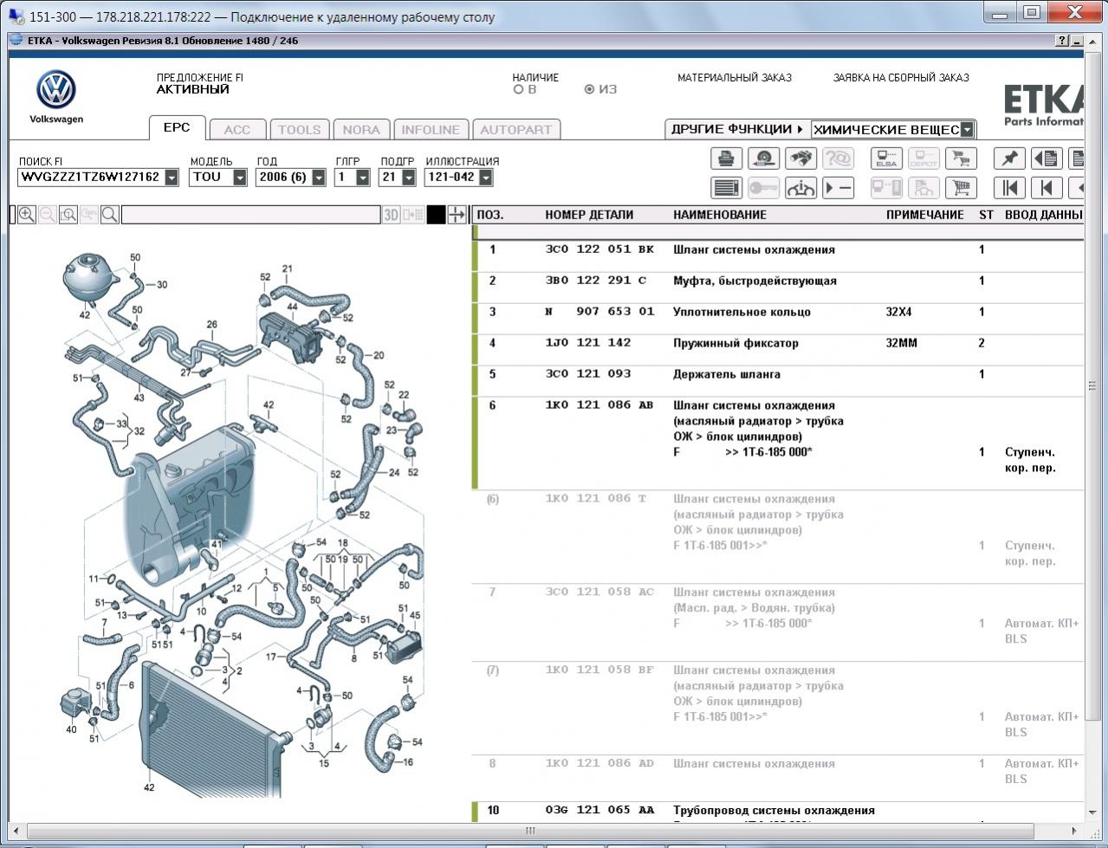Click the ПОЗ. column header
The width and height of the screenshot is (1108, 848).
tap(490, 215)
